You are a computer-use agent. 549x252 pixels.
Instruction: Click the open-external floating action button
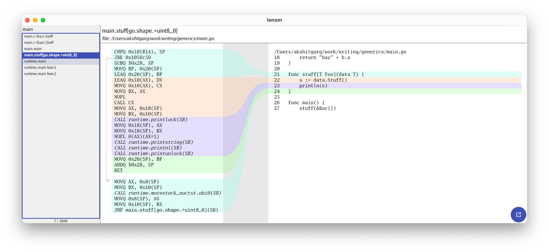pyautogui.click(x=518, y=215)
